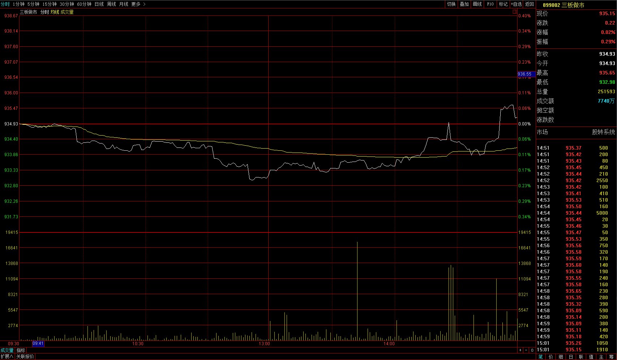The image size is (617, 360).
Task: Click the 均线 average line legend
Action: tap(55, 12)
